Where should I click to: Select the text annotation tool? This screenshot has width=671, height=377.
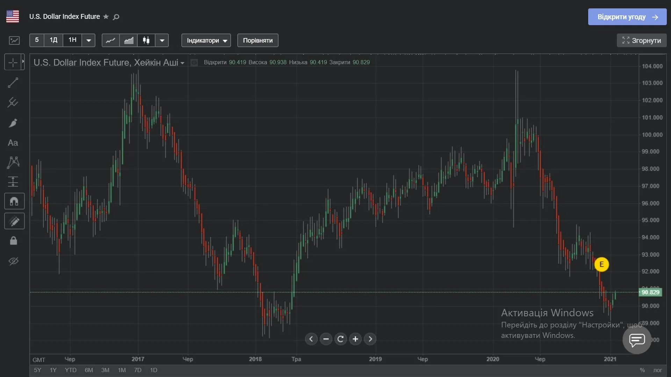pos(13,143)
